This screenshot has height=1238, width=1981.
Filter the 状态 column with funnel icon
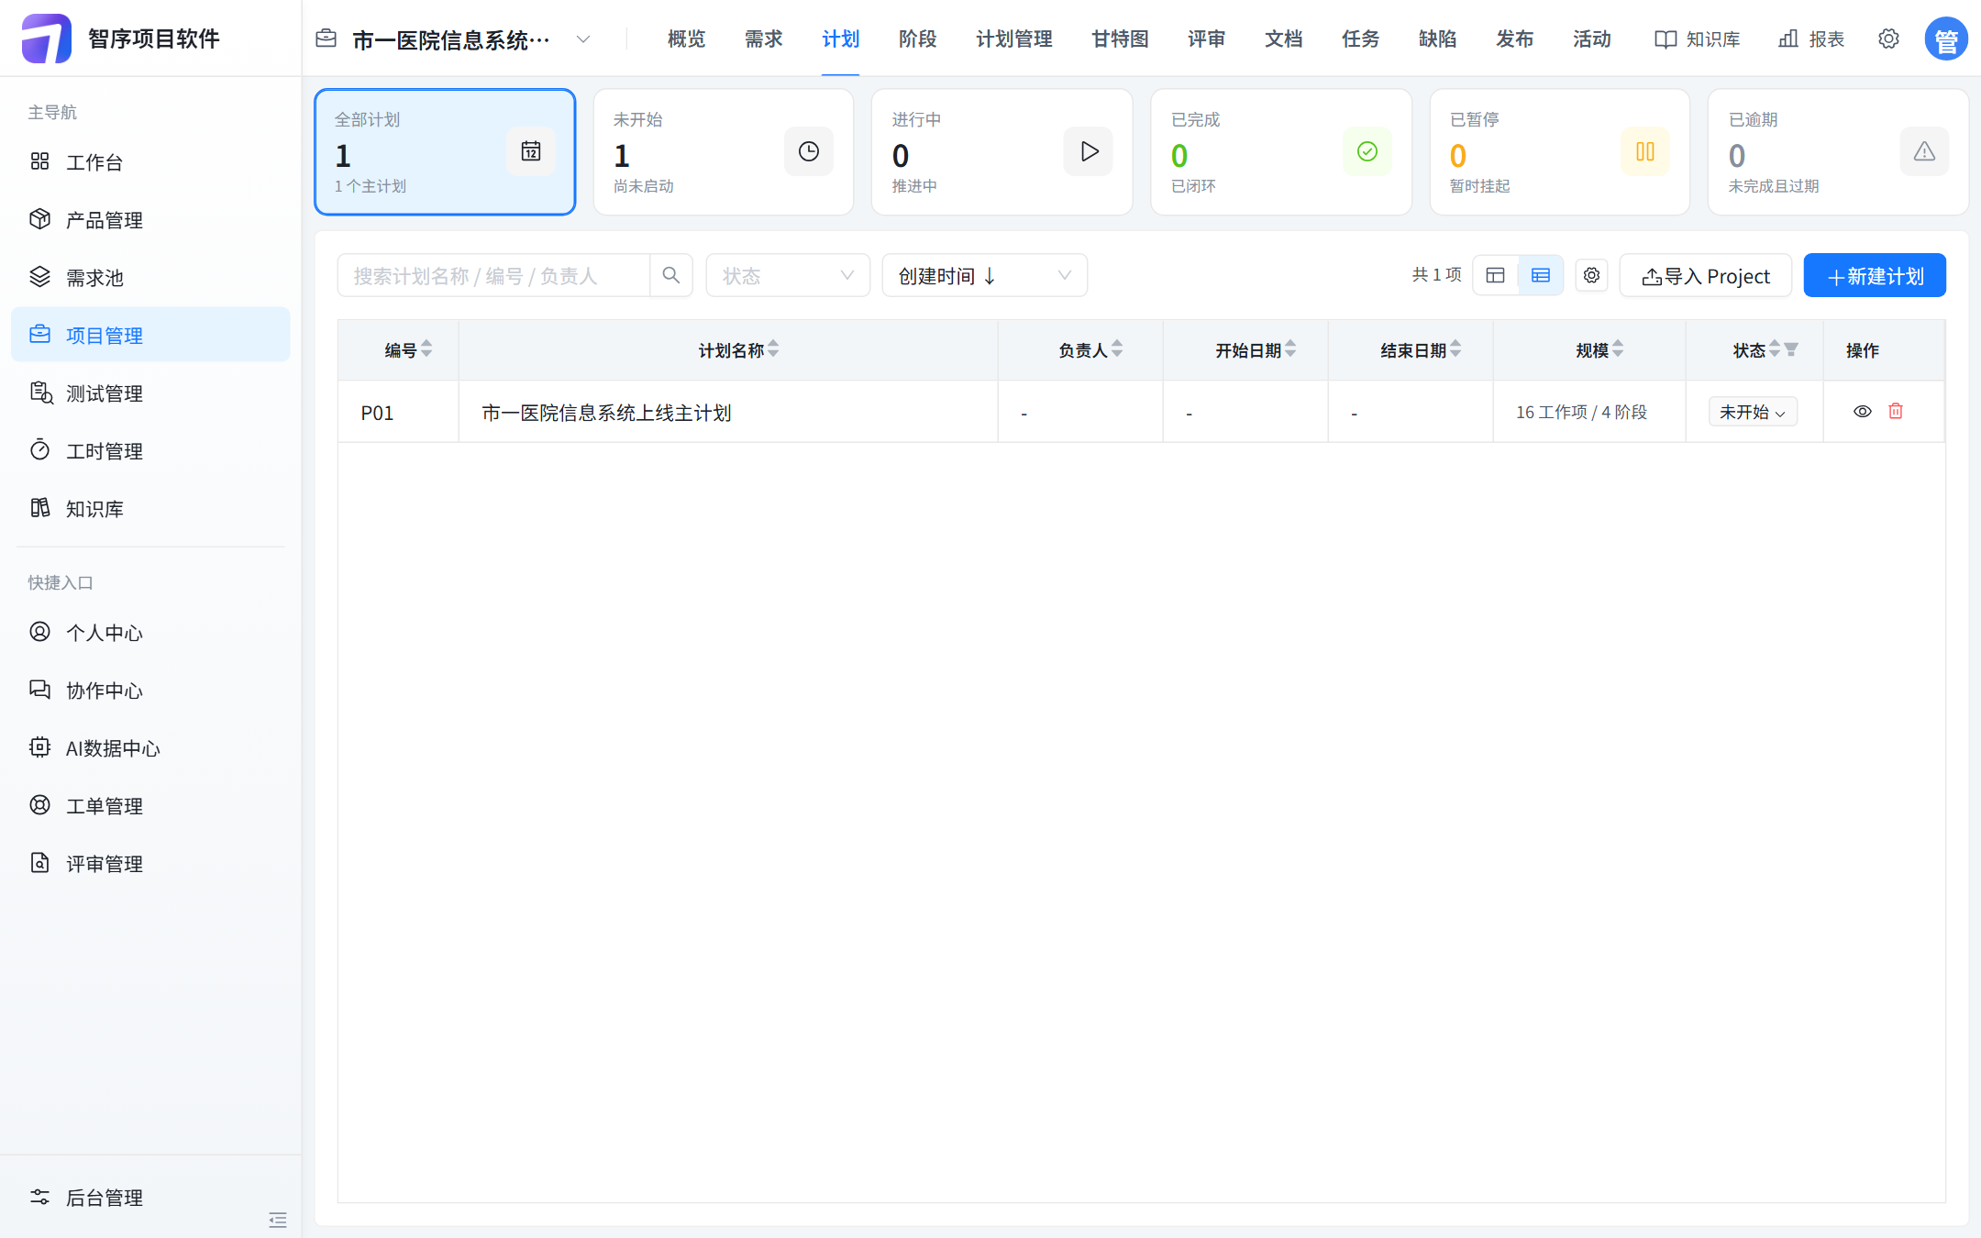1791,350
